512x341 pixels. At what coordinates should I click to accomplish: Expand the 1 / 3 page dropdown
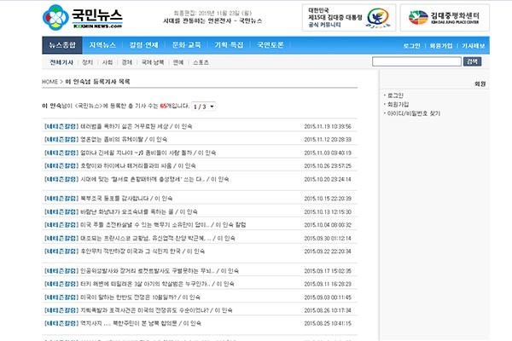tap(203, 107)
